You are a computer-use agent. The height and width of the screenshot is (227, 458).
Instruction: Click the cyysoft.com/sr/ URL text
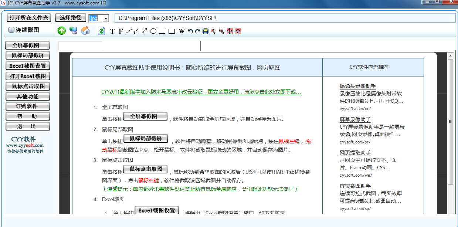point(355,142)
